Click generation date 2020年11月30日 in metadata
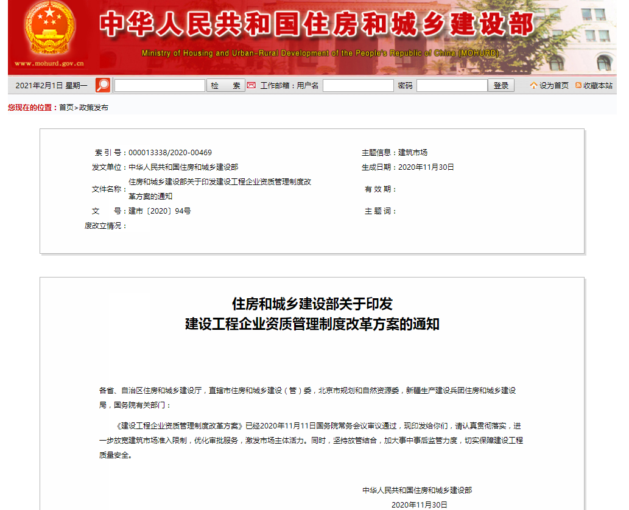Image resolution: width=629 pixels, height=510 pixels. pyautogui.click(x=426, y=167)
